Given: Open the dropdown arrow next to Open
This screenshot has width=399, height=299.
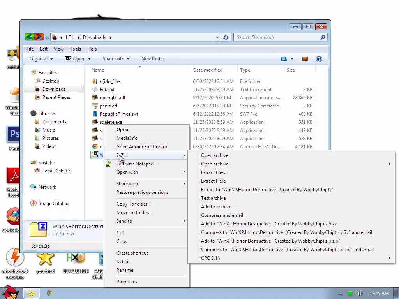Looking at the screenshot, I should tap(89, 59).
